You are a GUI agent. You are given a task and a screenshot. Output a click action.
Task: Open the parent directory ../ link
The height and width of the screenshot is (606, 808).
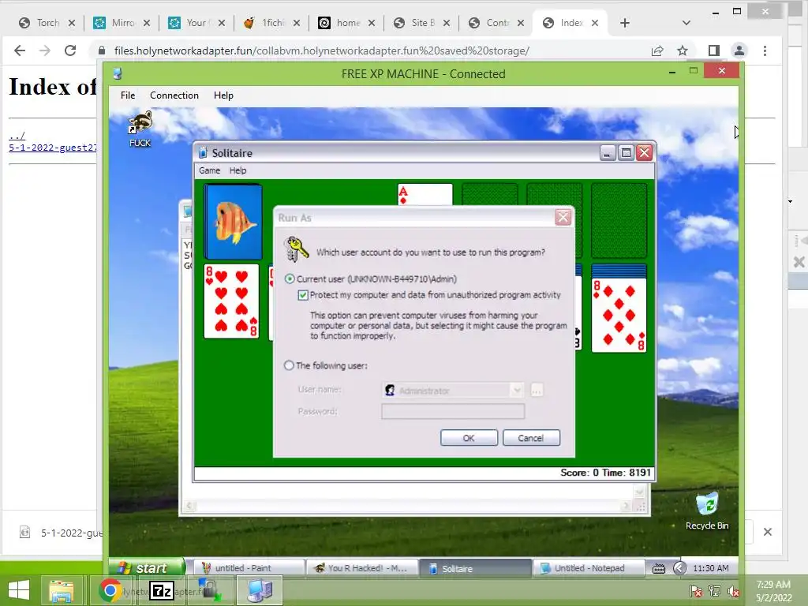pyautogui.click(x=17, y=136)
